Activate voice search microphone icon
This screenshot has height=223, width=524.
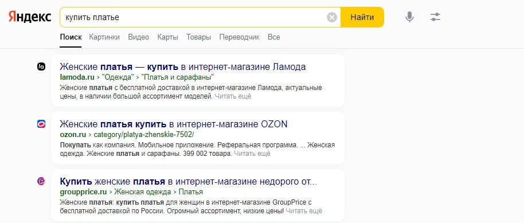tap(409, 17)
